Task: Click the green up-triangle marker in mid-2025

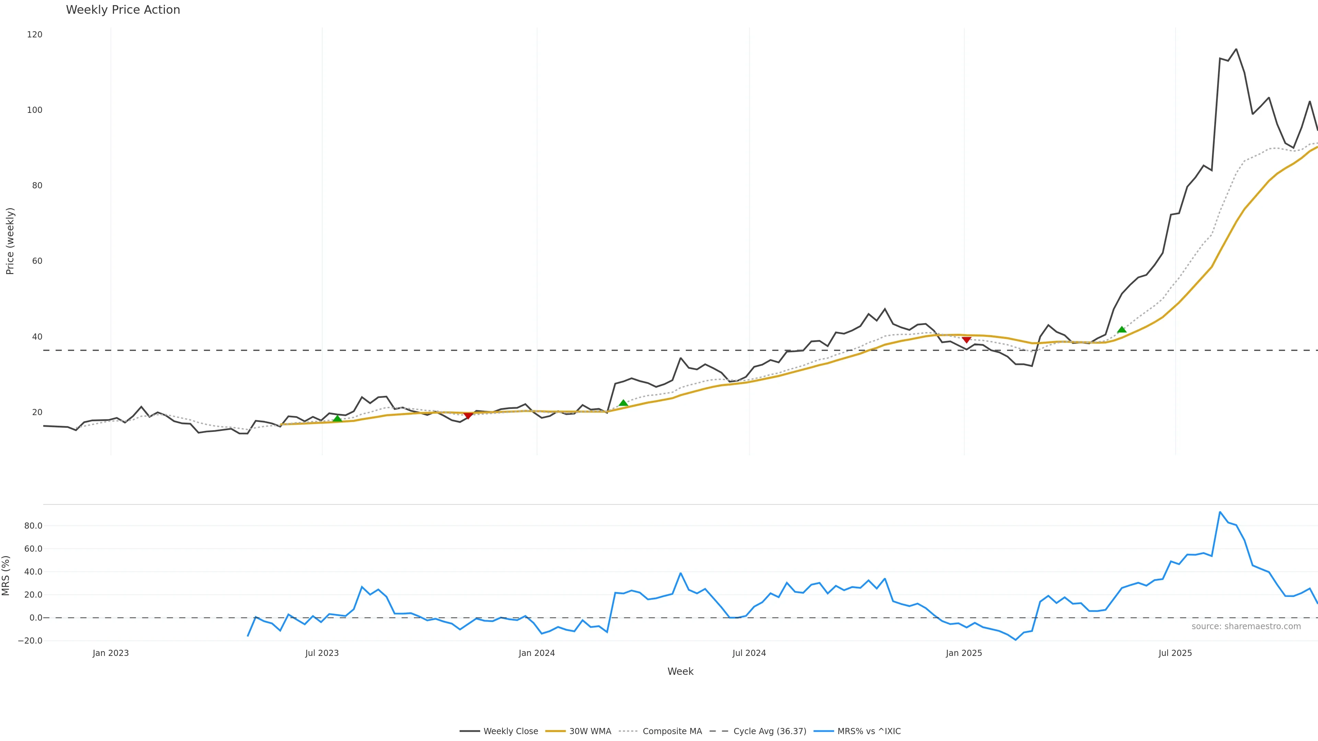Action: tap(1122, 330)
